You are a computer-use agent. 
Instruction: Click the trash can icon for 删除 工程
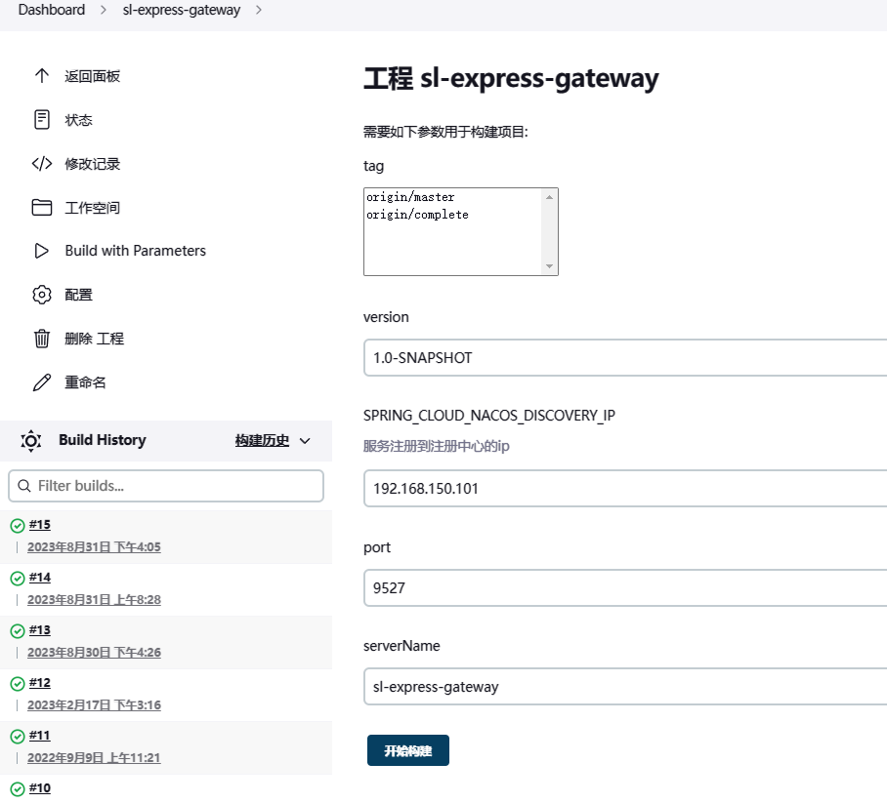[42, 339]
